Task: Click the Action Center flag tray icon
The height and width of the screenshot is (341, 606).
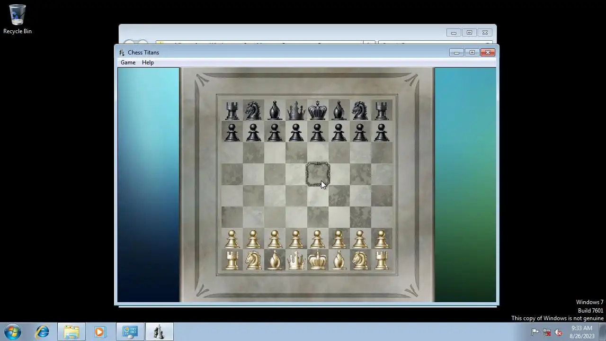Action: pos(535,332)
